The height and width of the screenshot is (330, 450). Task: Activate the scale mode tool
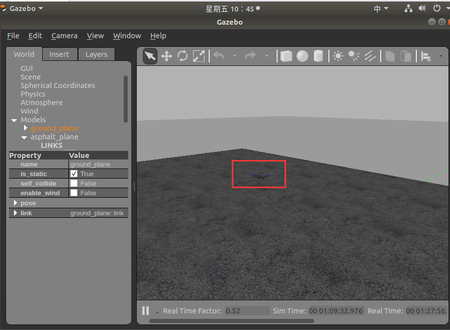[199, 56]
